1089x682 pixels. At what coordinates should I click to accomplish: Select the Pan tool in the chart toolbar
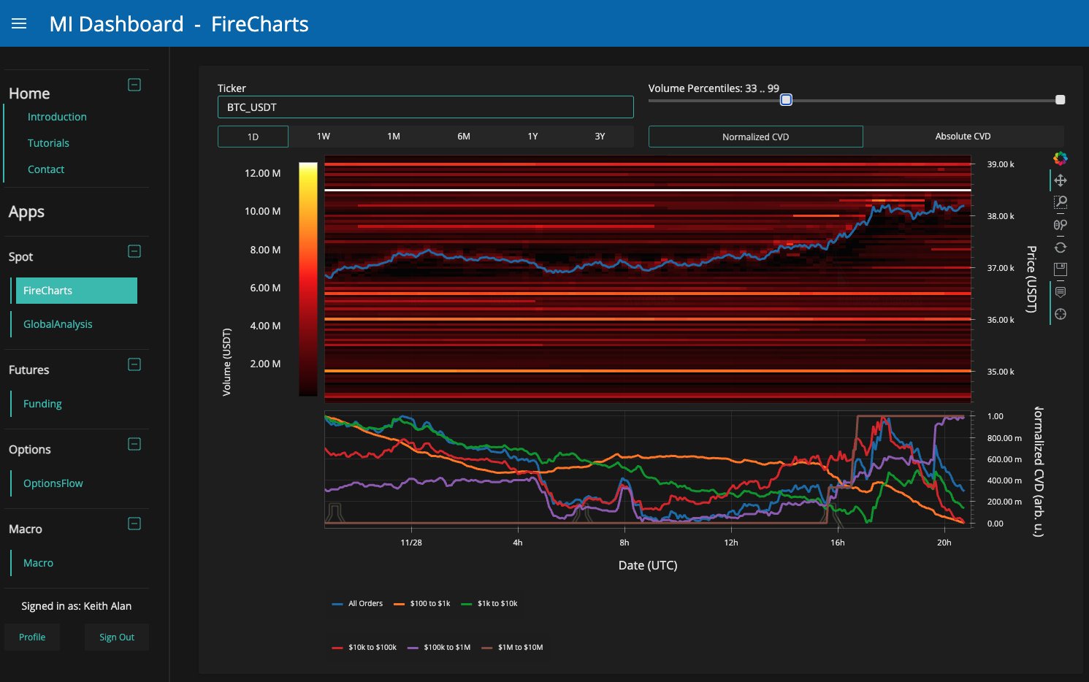[x=1061, y=180]
